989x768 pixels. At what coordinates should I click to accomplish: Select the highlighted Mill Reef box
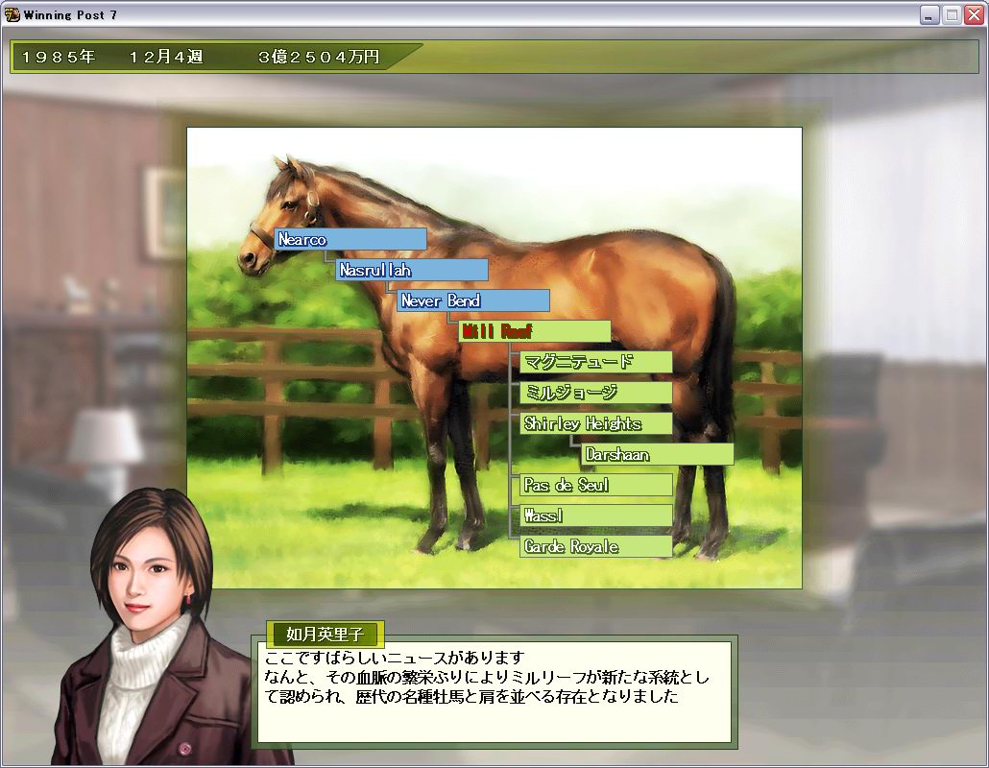pos(534,331)
